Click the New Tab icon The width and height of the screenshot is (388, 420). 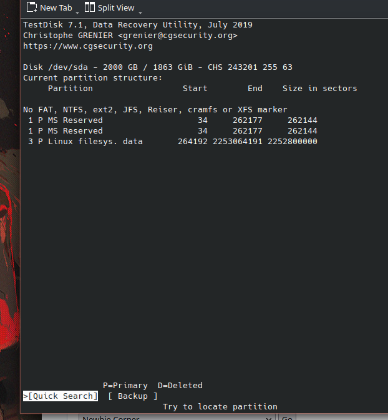click(31, 7)
